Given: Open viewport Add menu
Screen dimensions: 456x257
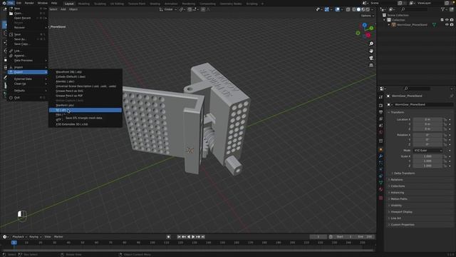Looking at the screenshot, I should tap(63, 9).
